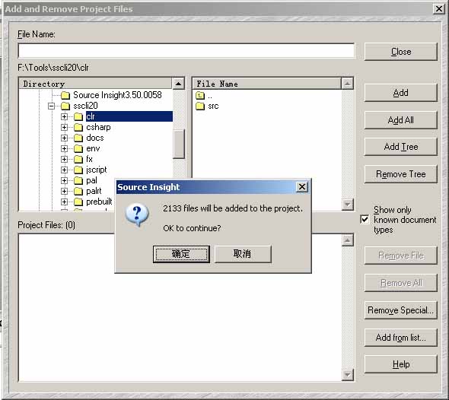Image resolution: width=449 pixels, height=400 pixels.
Task: Click Project Files list scroll-down arrow
Action: click(x=348, y=375)
